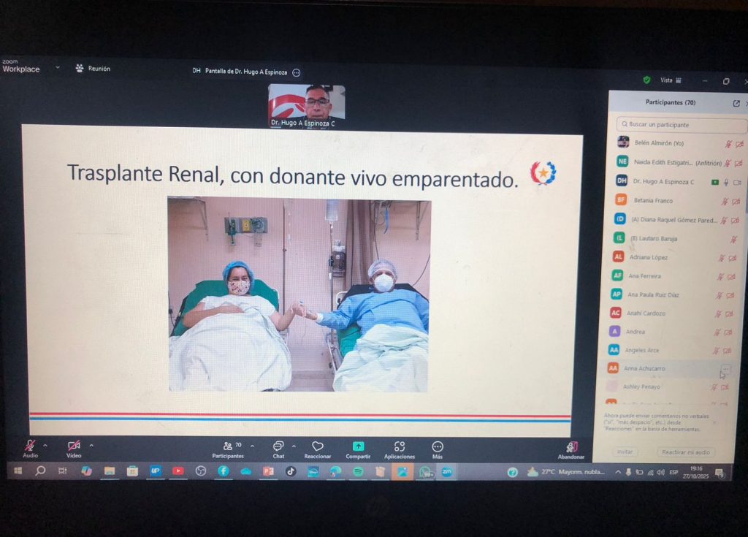This screenshot has width=748, height=537.
Task: Click the Más three-dots toolbar button
Action: tap(437, 446)
